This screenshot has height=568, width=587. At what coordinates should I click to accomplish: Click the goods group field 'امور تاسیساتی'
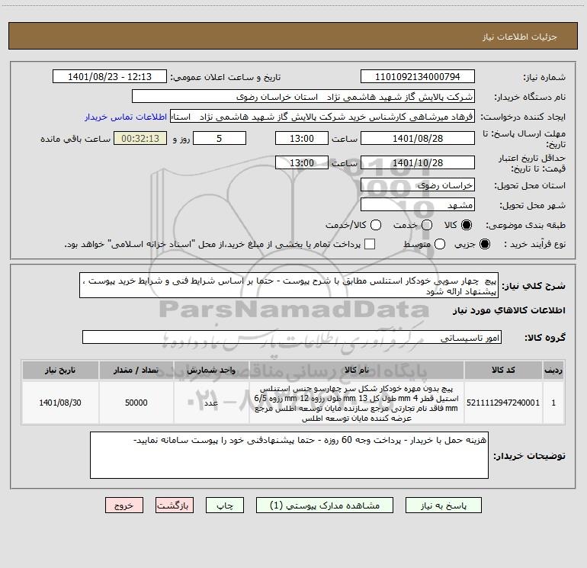pos(292,337)
